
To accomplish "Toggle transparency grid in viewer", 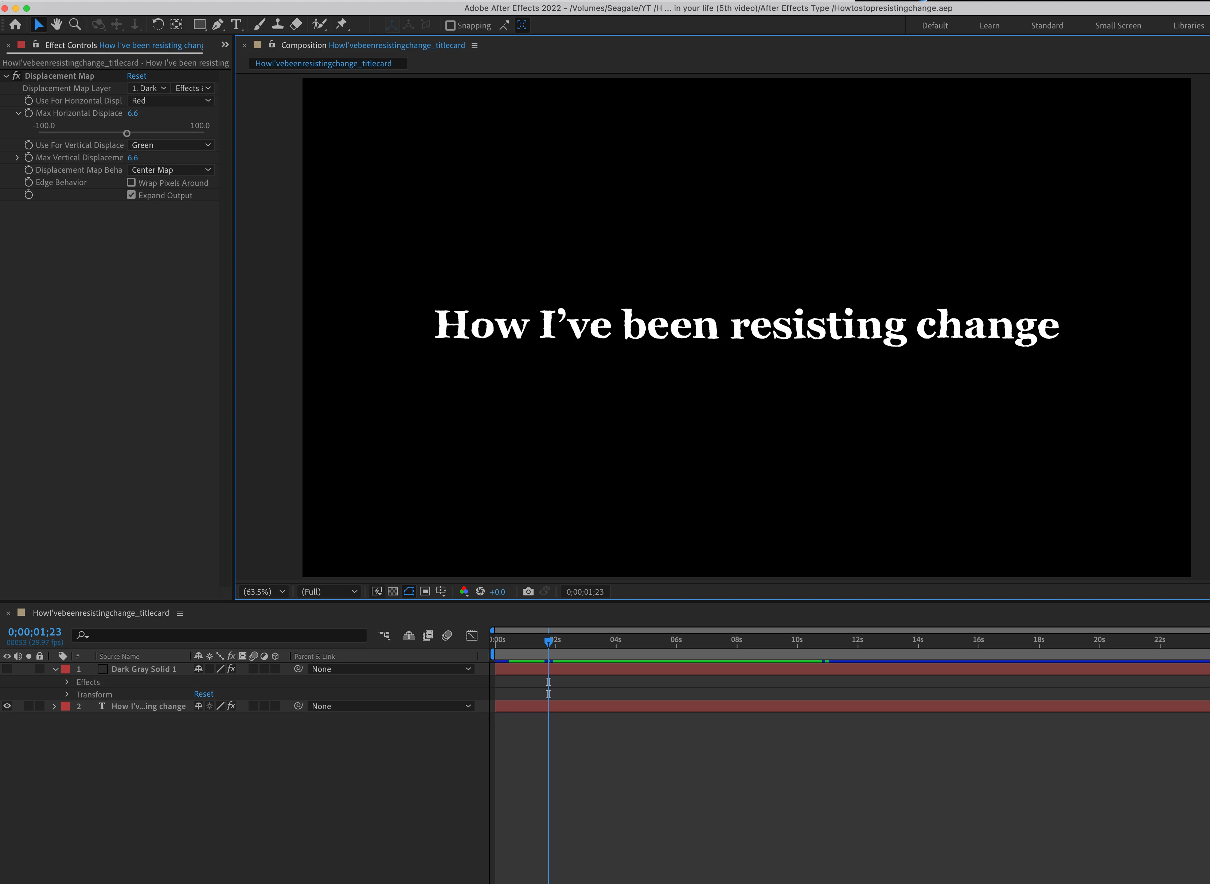I will click(392, 591).
